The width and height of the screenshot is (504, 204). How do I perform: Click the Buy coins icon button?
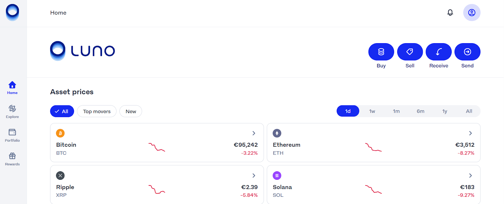pyautogui.click(x=381, y=52)
